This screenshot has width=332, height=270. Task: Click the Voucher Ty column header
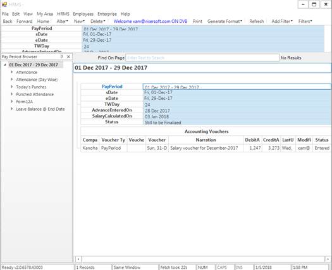tap(113, 140)
